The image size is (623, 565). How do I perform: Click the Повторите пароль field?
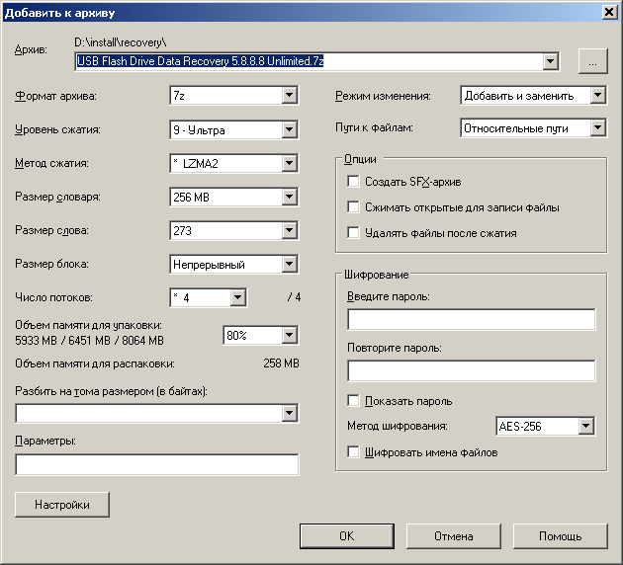472,370
